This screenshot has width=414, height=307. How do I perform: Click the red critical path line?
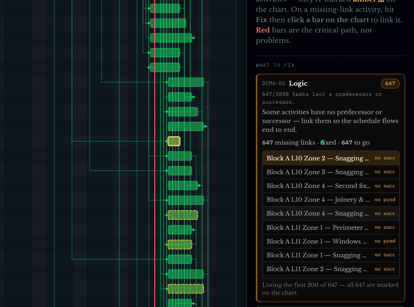pyautogui.click(x=155, y=153)
